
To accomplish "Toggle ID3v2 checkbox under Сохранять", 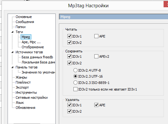I will click(69, 63).
